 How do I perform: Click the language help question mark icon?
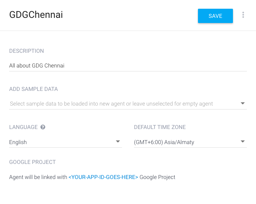click(43, 127)
